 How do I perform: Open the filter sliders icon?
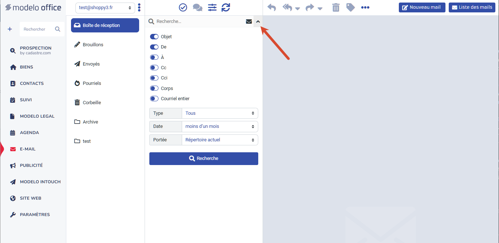click(212, 7)
